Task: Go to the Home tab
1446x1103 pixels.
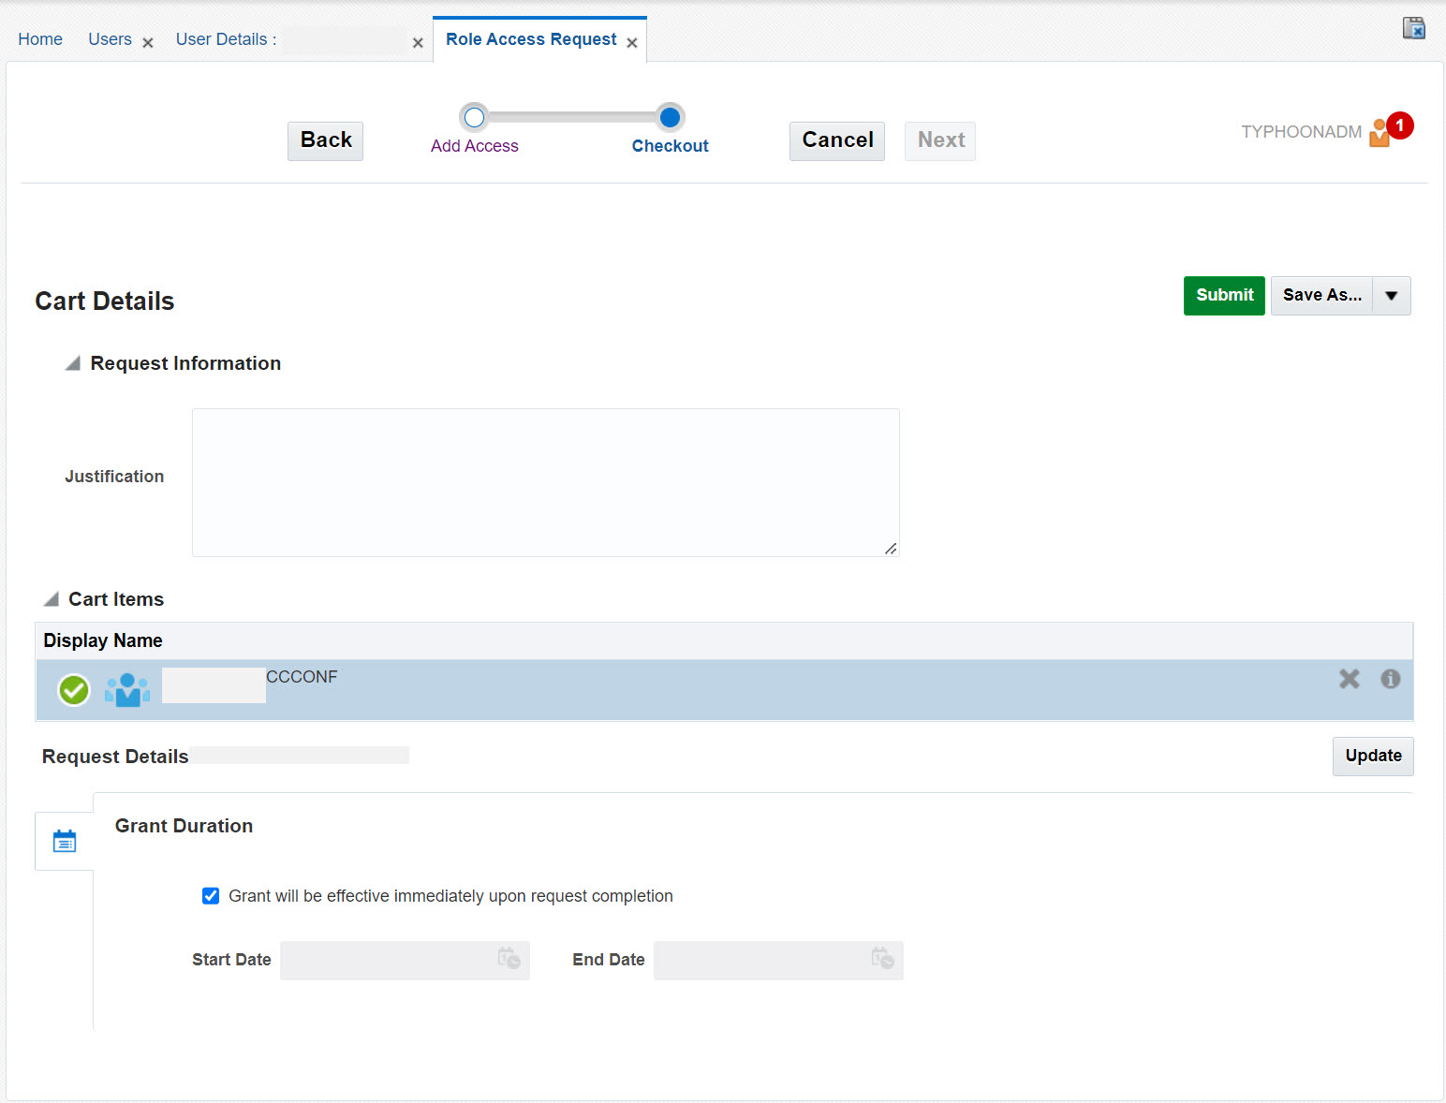Action: pos(39,39)
